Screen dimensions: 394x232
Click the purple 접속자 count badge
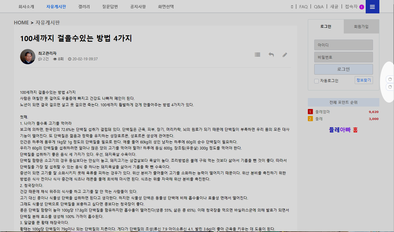362,7
